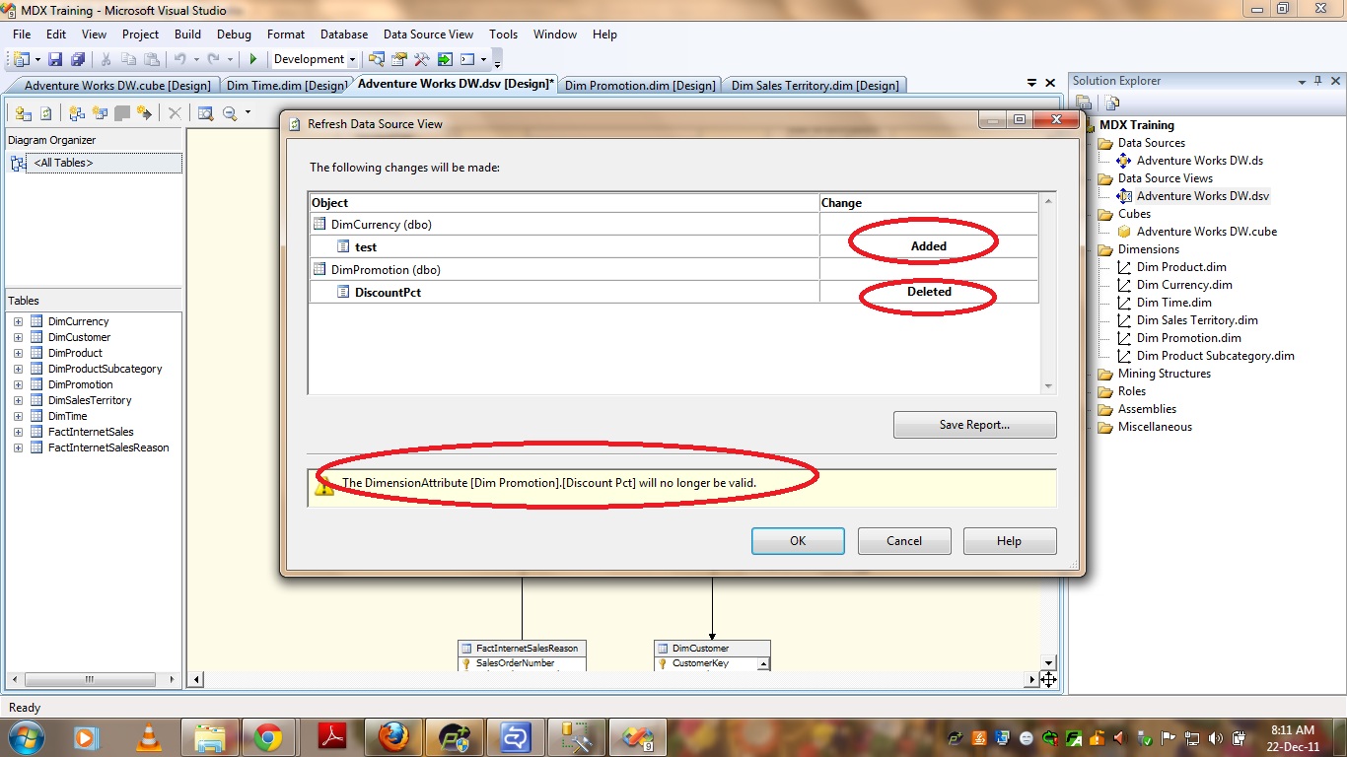Expand the FactInternetSales table node
This screenshot has height=757, width=1347.
click(x=18, y=432)
